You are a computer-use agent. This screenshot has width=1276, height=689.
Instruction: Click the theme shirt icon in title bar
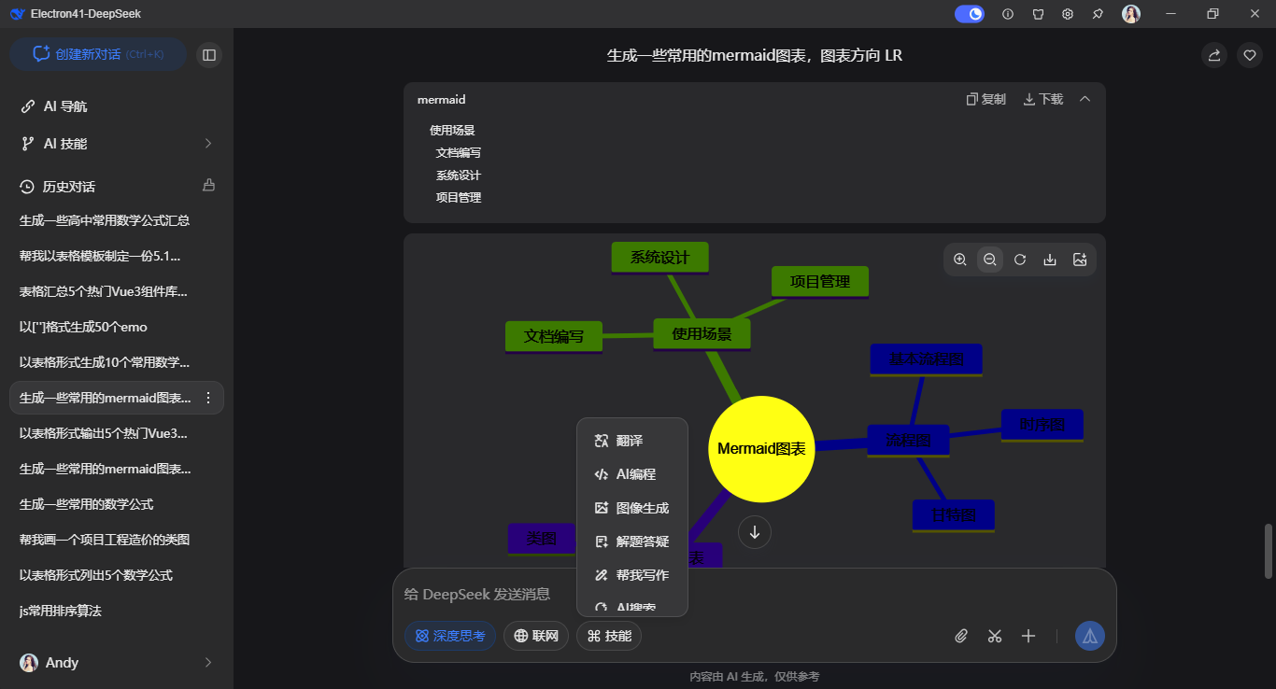1038,14
